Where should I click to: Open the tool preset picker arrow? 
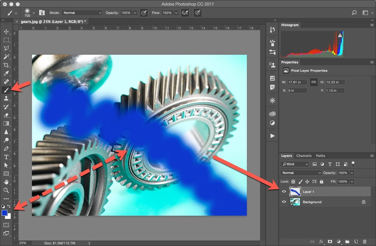(x=16, y=13)
